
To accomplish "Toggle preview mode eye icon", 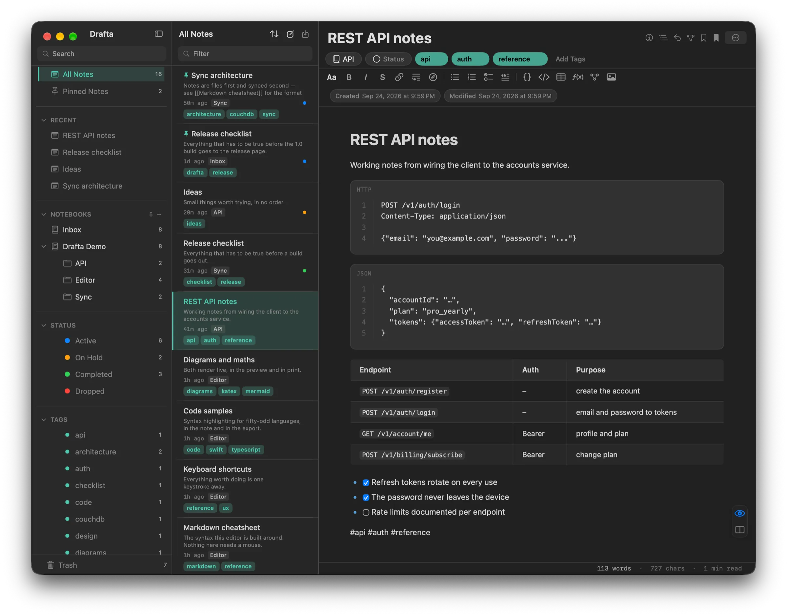I will (739, 513).
